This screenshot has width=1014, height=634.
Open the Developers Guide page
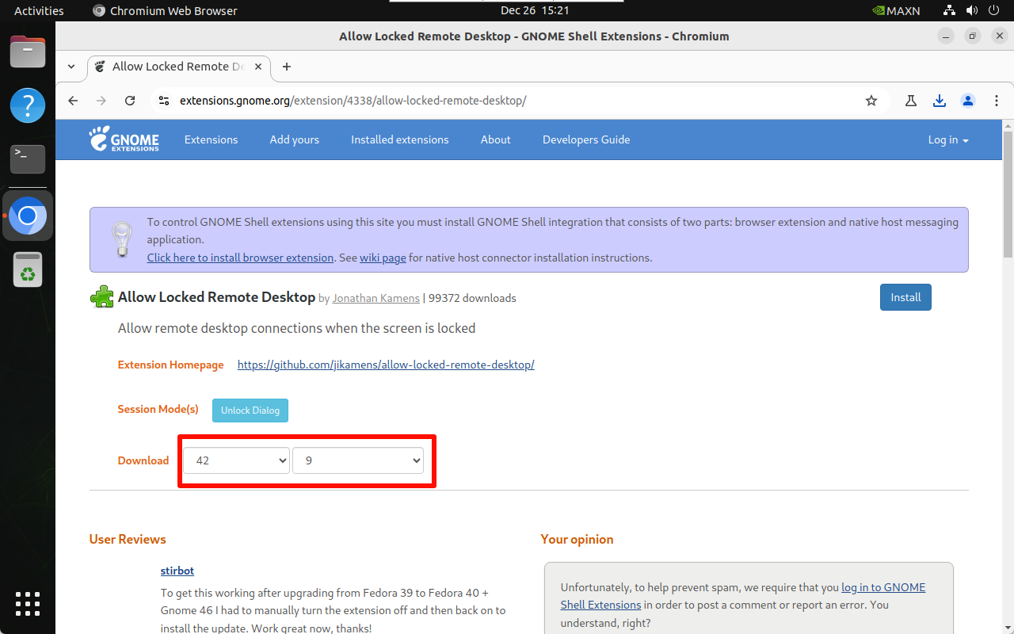pos(586,139)
